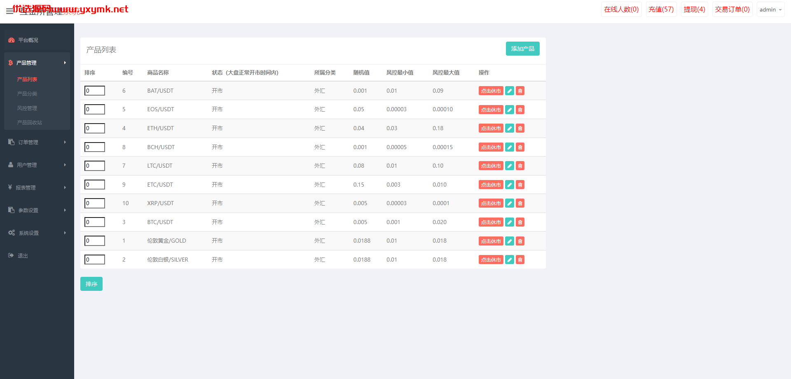
Task: Collapse the 产品管理 menu arrow
Action: pos(65,63)
